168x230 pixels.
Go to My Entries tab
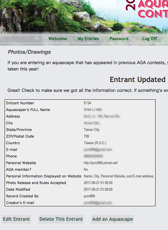click(88, 39)
